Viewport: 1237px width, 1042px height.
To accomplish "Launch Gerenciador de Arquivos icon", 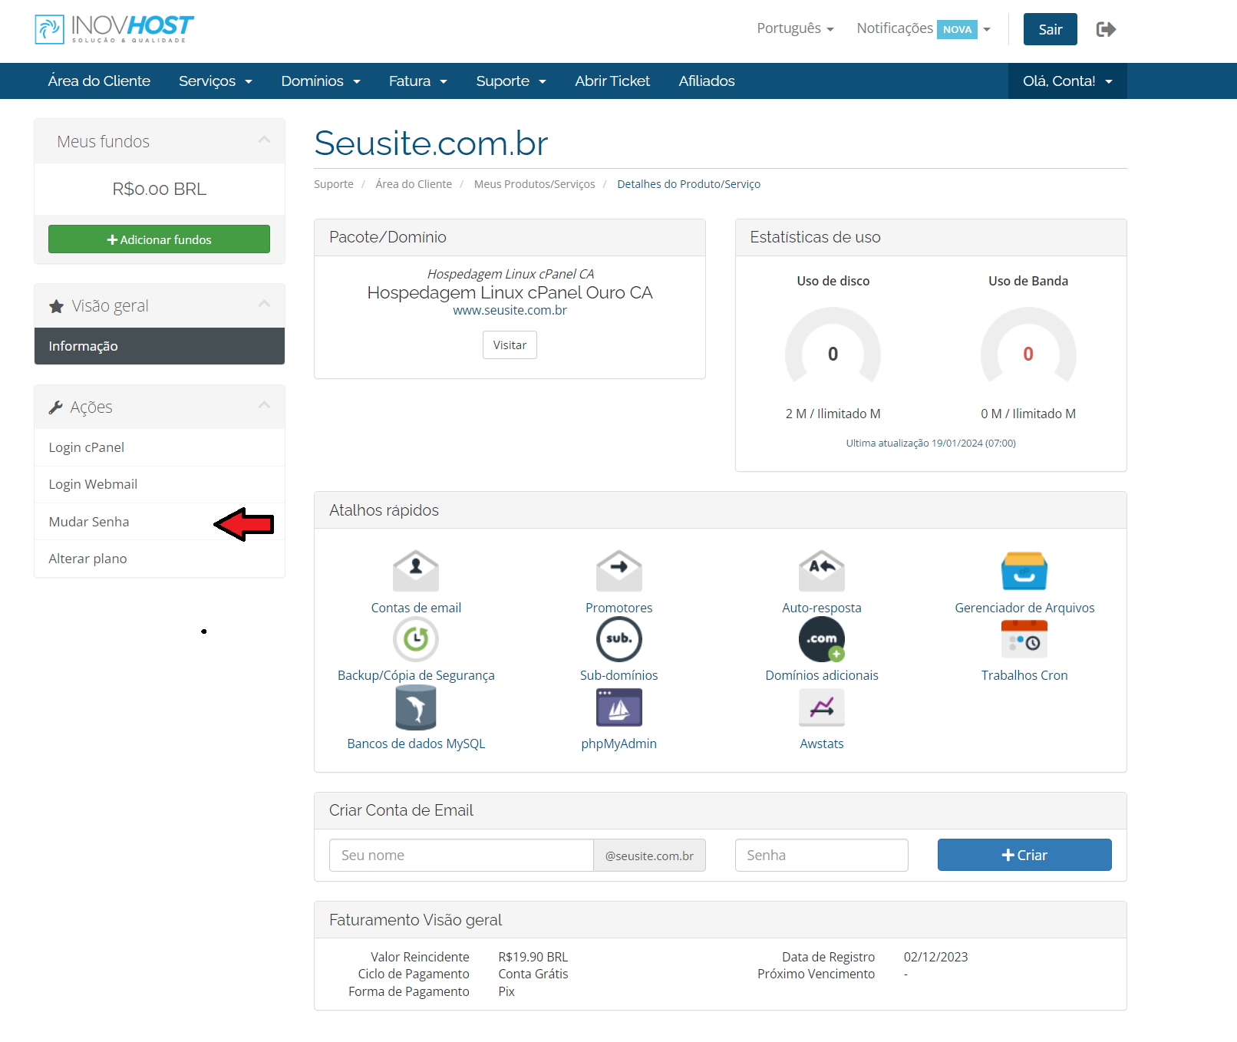I will point(1024,571).
